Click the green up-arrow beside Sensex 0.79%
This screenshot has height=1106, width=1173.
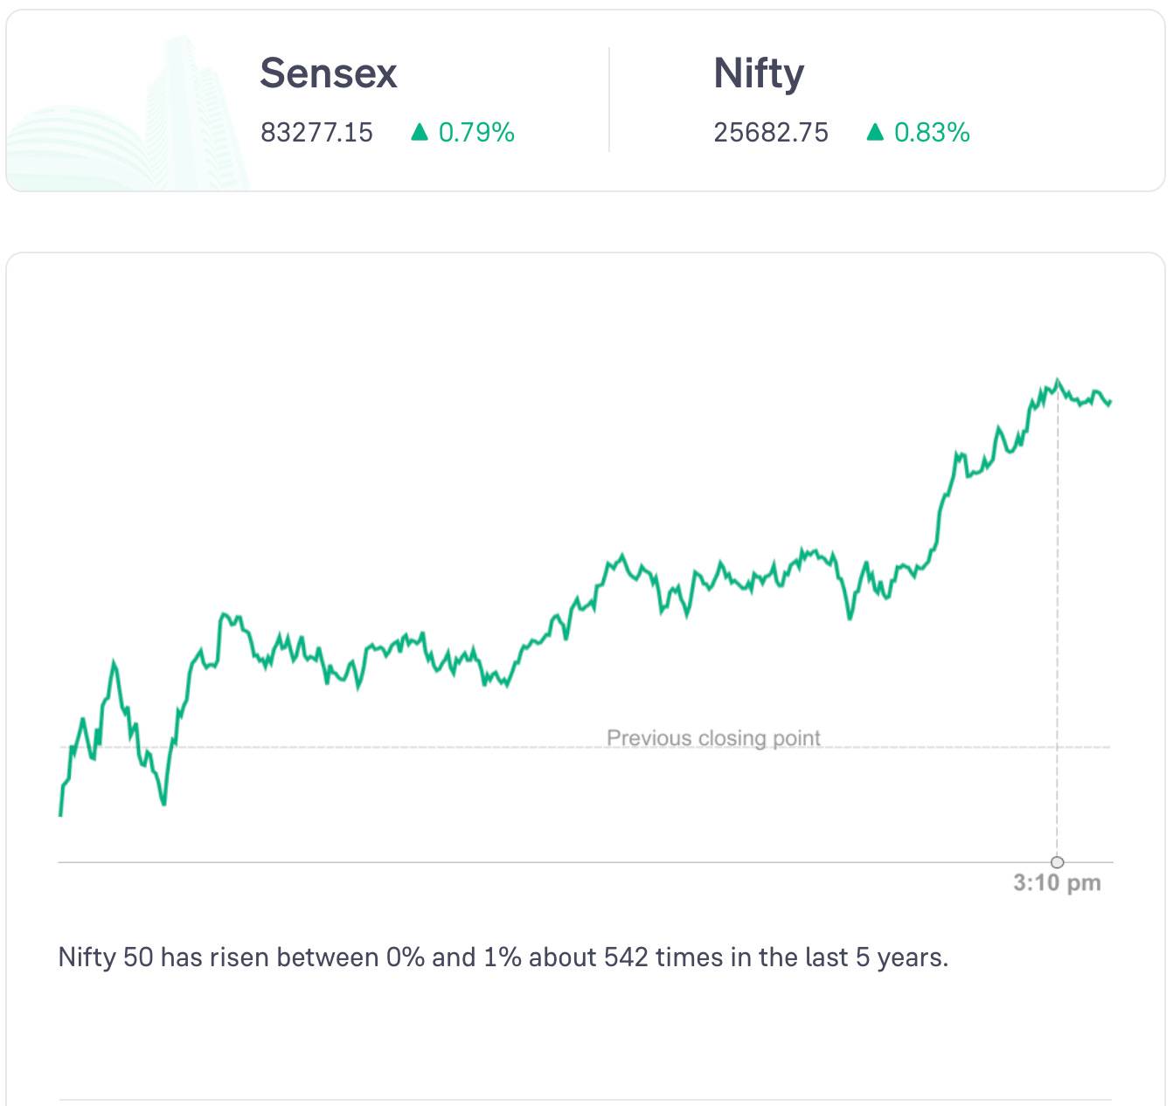(x=420, y=132)
